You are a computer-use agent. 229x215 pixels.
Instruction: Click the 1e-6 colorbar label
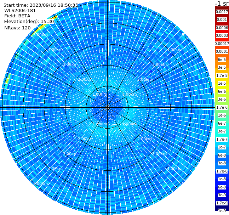(222, 115)
